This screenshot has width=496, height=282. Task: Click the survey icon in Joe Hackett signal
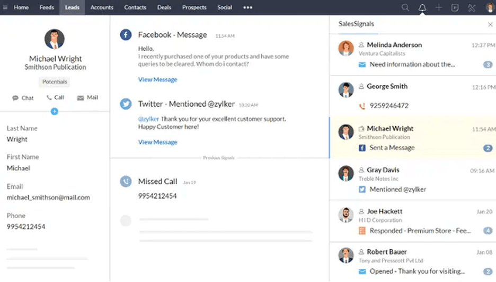362,231
